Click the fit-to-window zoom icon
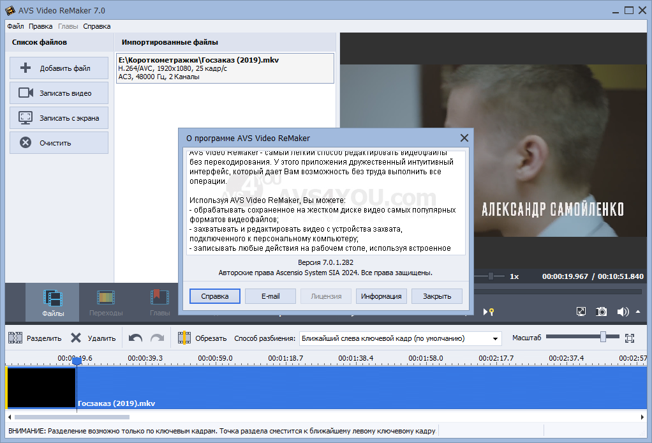The height and width of the screenshot is (443, 652). pos(630,338)
